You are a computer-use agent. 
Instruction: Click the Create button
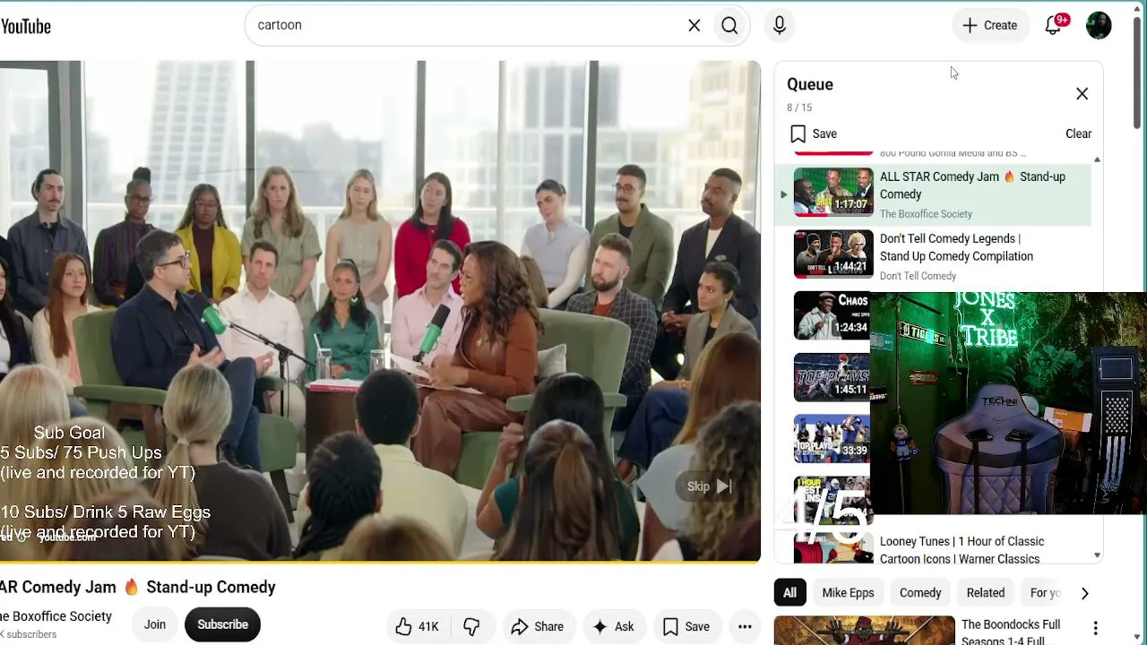coord(990,25)
